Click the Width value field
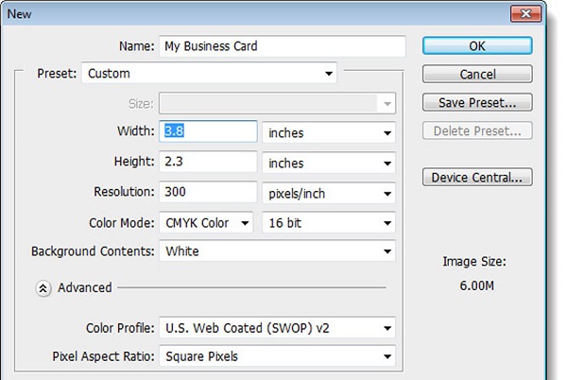Viewport: 567px width, 380px height. click(x=208, y=133)
